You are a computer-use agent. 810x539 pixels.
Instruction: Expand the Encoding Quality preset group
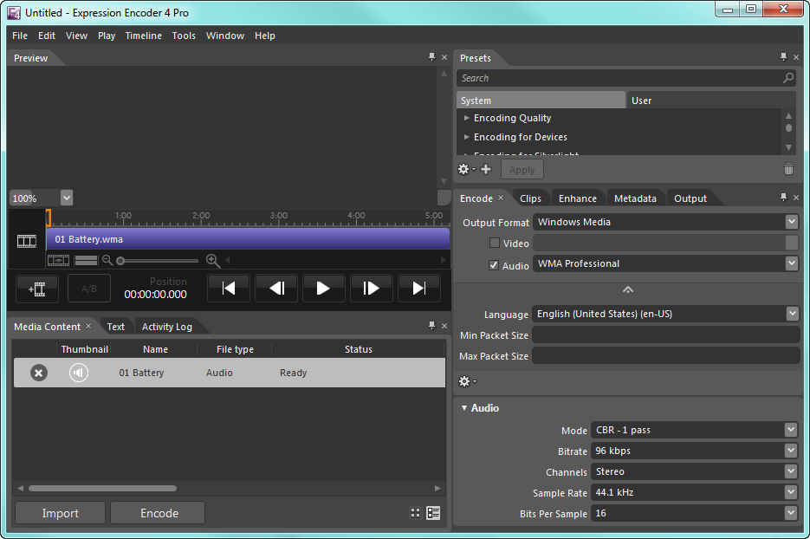click(x=467, y=118)
